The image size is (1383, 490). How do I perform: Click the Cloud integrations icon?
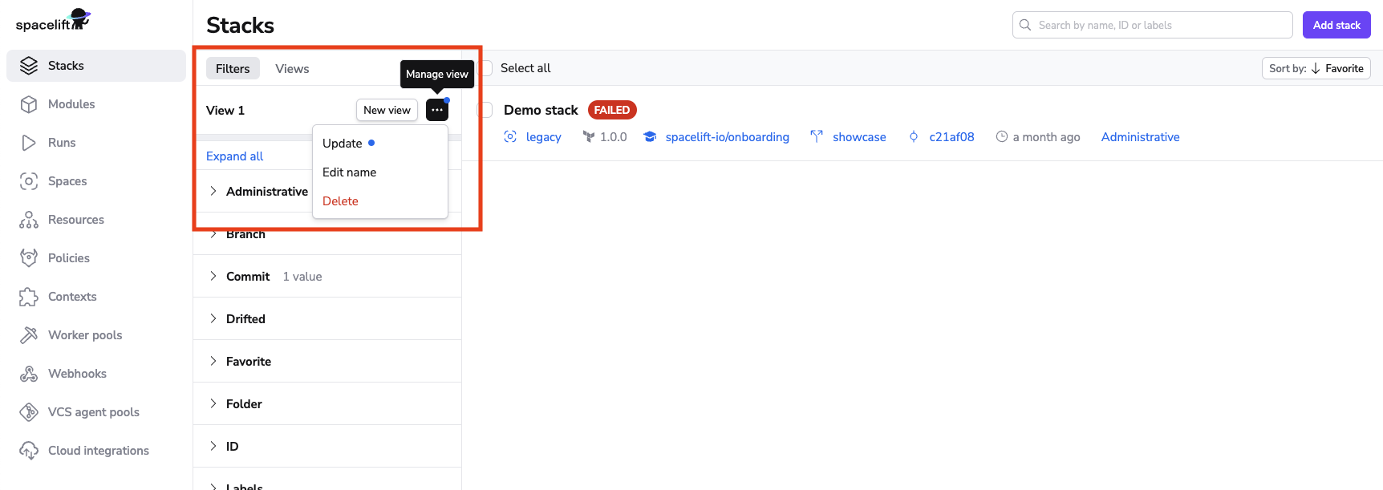[29, 451]
